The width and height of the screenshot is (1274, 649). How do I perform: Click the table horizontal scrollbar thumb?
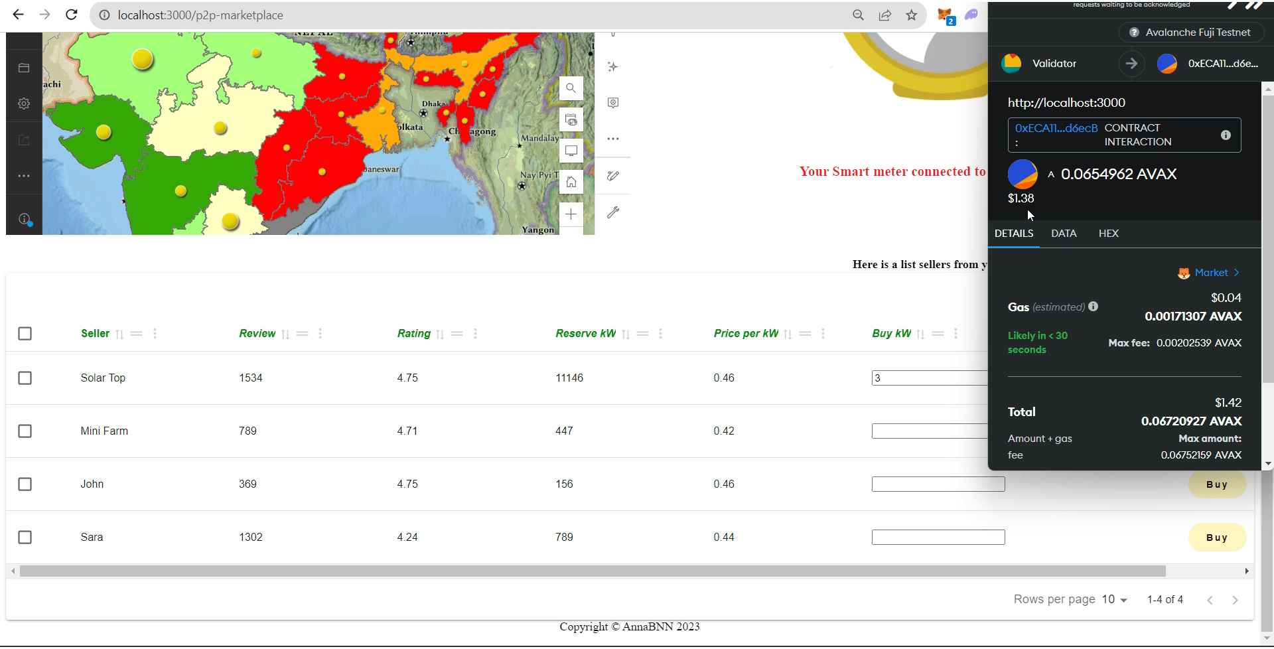pos(593,571)
